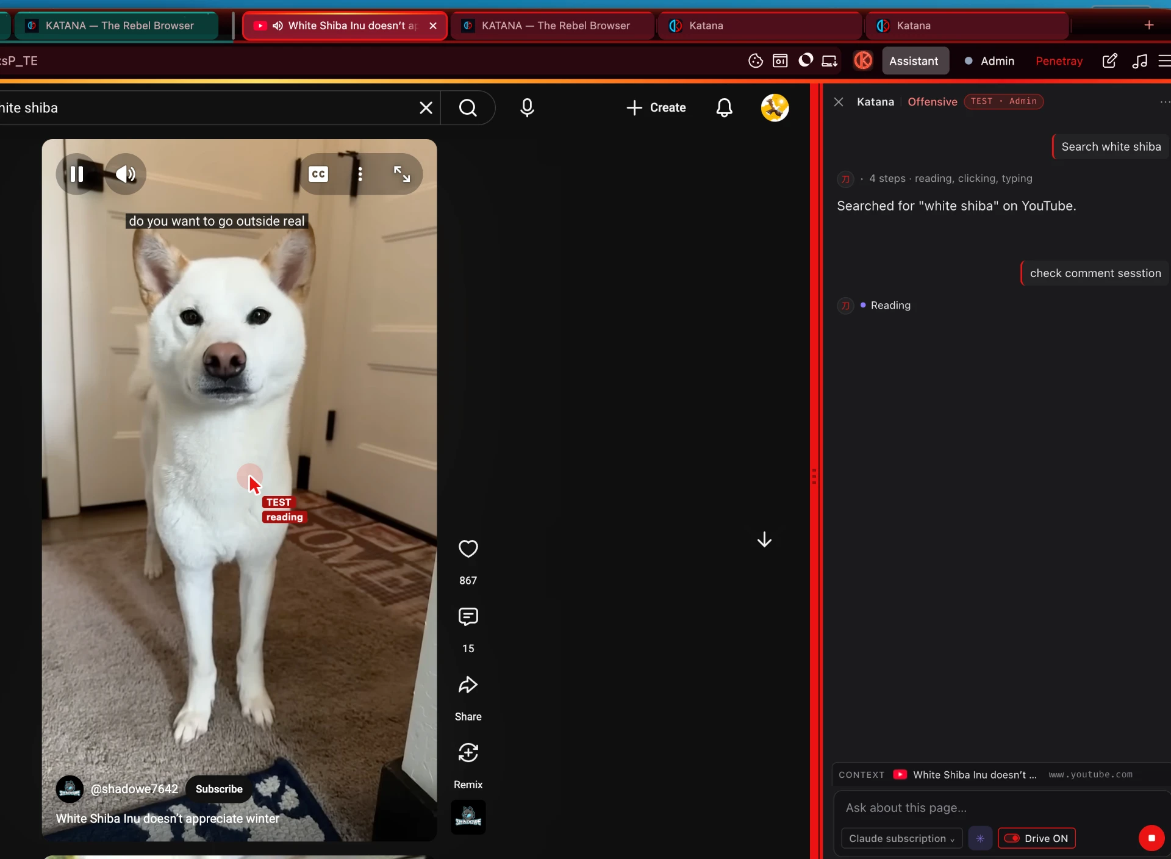Image resolution: width=1171 pixels, height=859 pixels.
Task: Toggle the Assistant panel button
Action: click(x=915, y=61)
